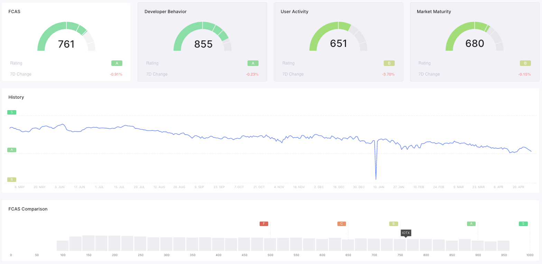
Task: Click the -0.23% 7D change value
Action: coord(252,74)
